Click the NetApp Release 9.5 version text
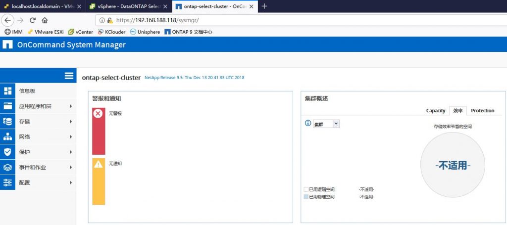The image size is (507, 225). point(194,78)
